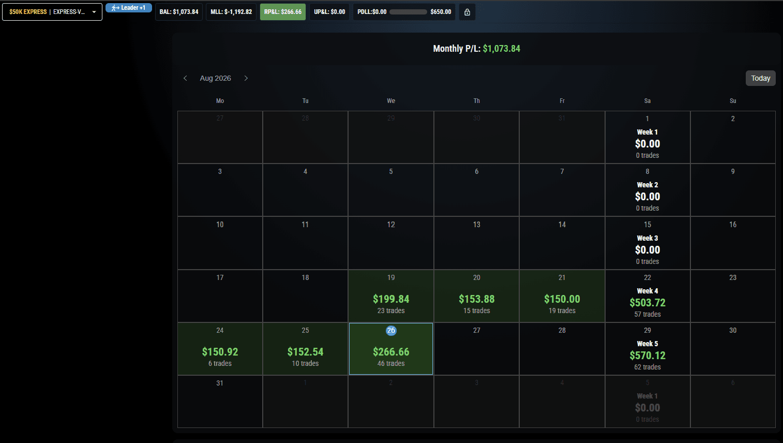The height and width of the screenshot is (443, 783).
Task: Open greyed Week 1 summary of next month
Action: tap(648, 402)
